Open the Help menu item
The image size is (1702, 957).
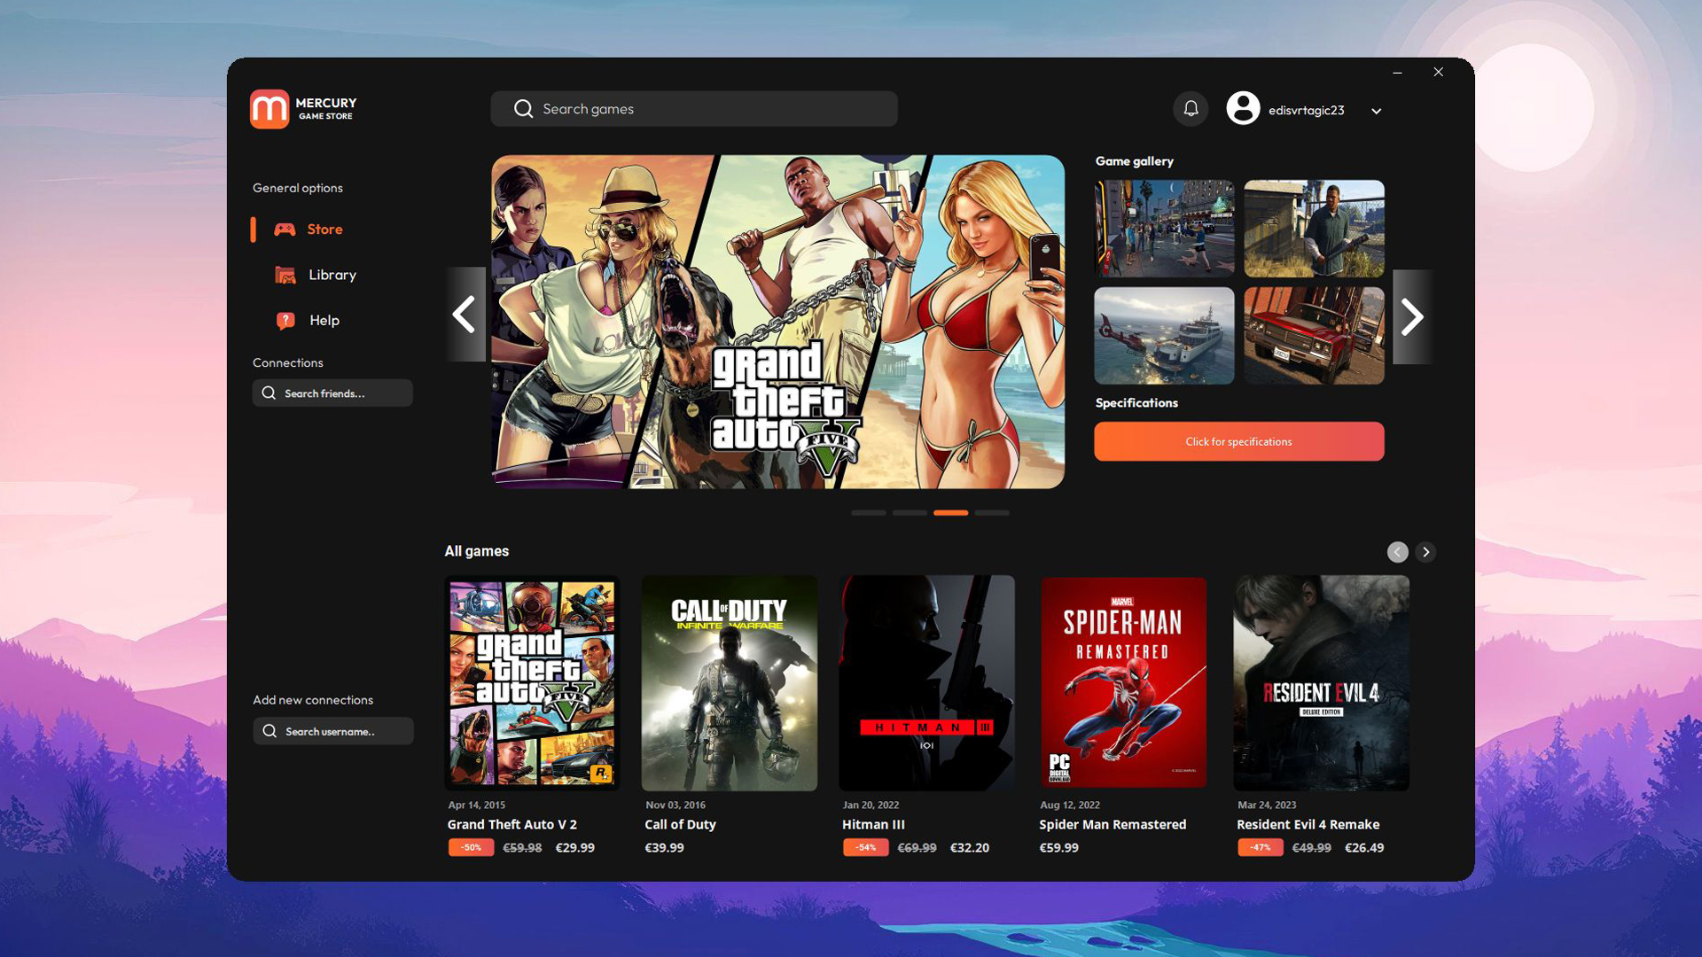[x=324, y=321]
